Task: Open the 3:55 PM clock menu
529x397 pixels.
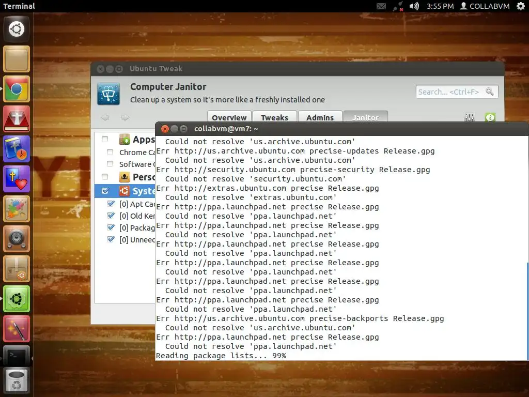Action: point(440,6)
